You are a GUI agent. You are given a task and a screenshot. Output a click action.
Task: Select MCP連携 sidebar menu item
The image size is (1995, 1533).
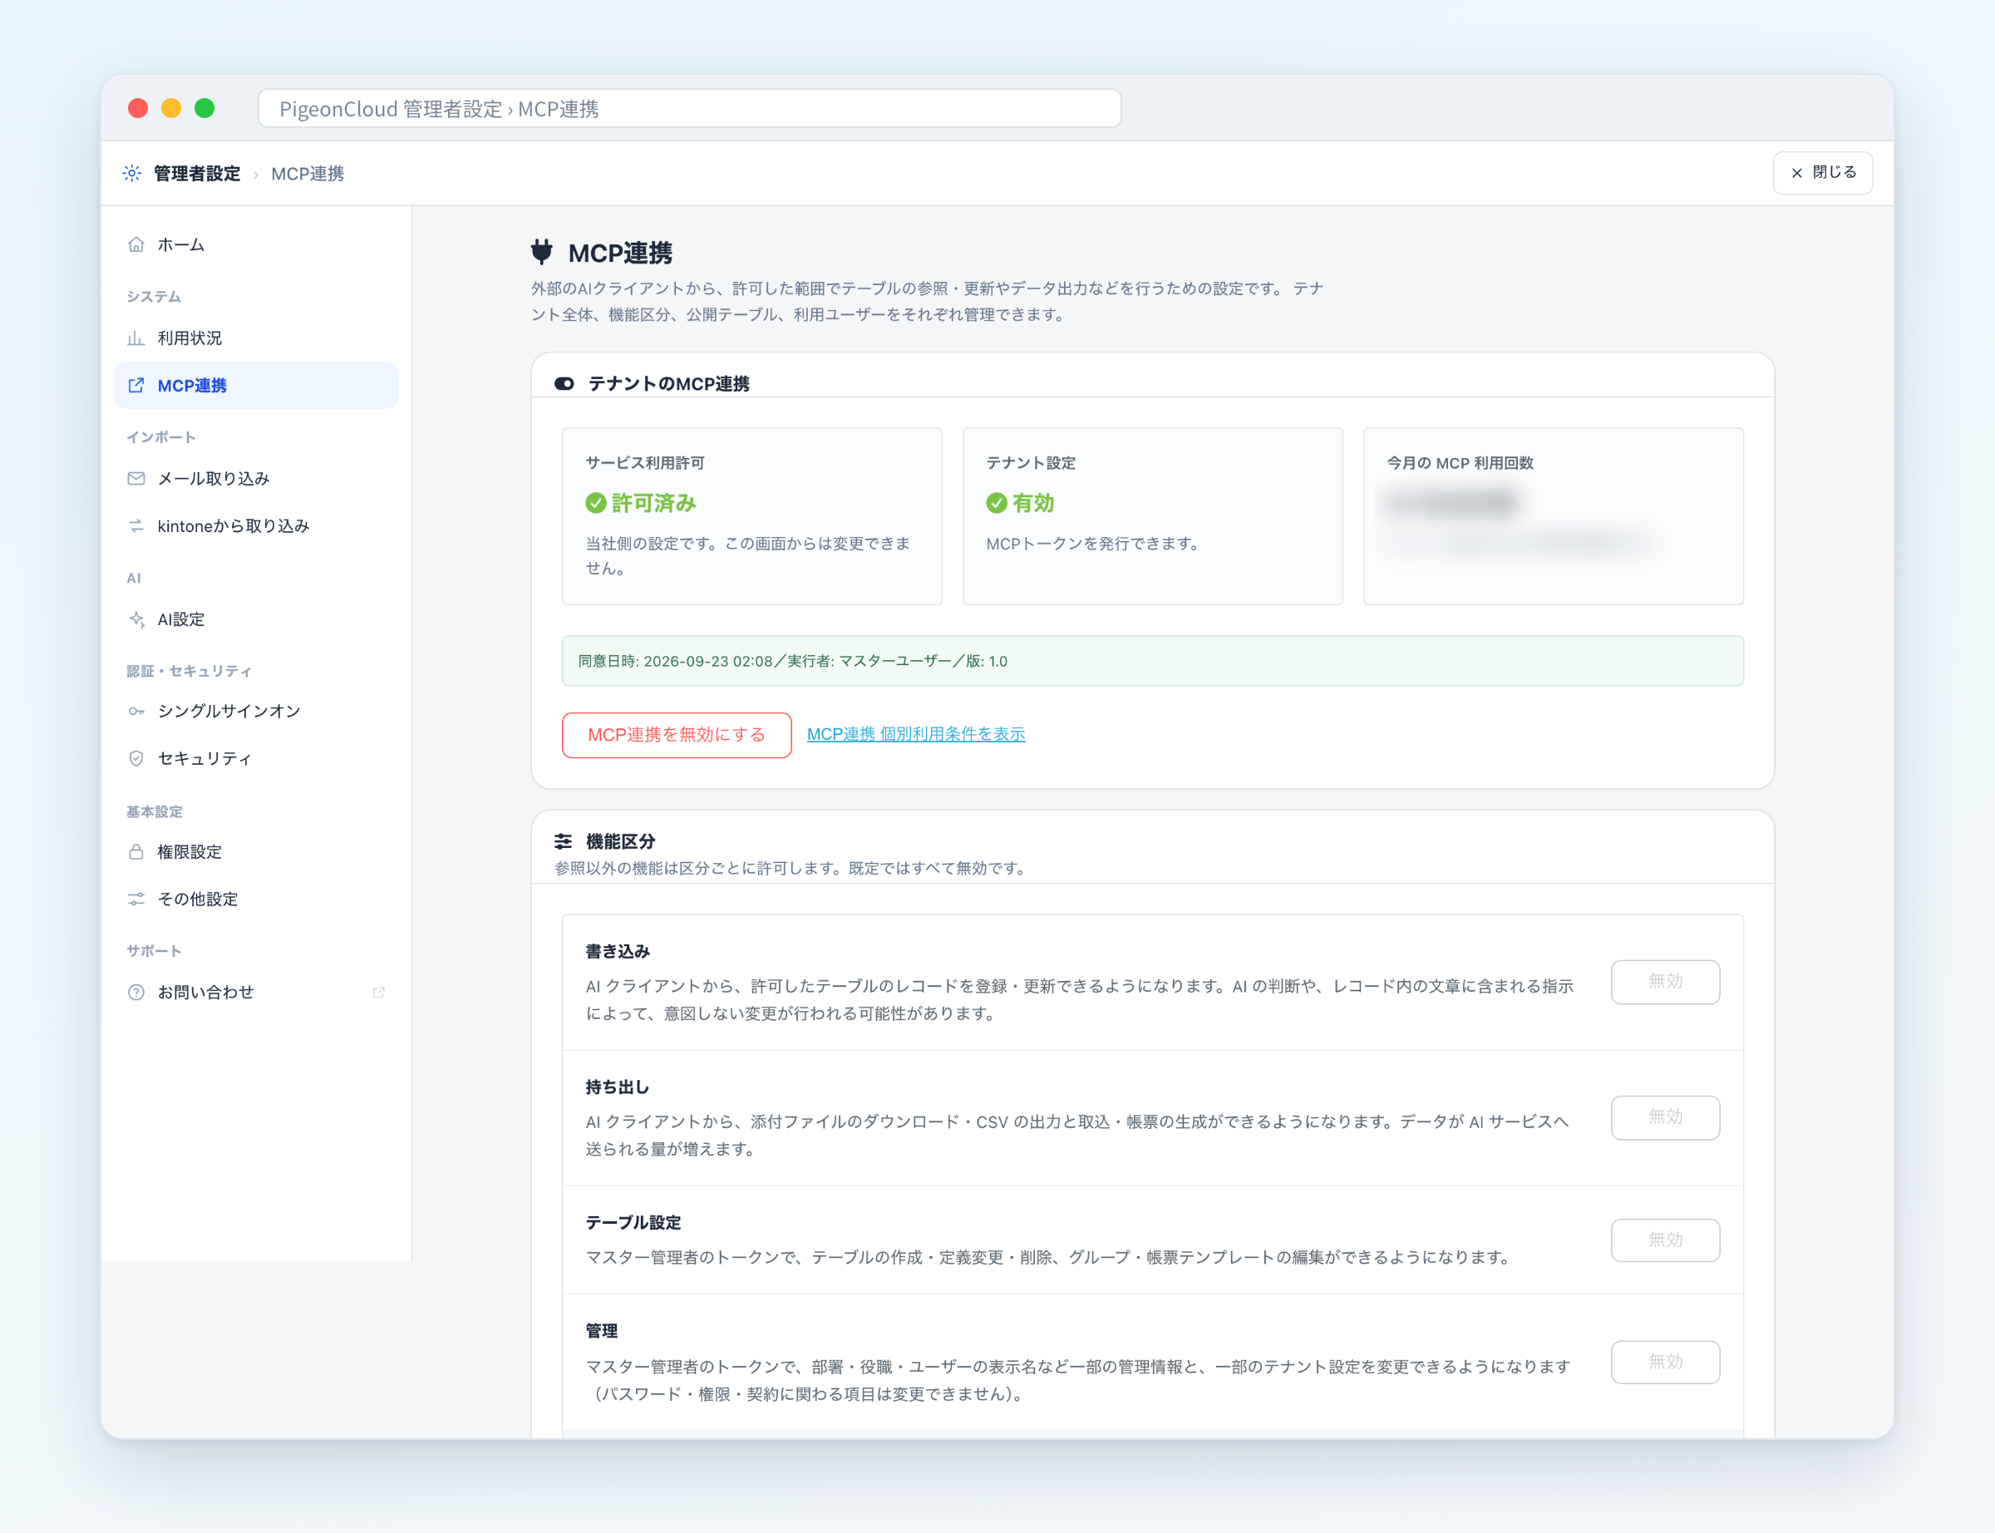click(x=256, y=385)
